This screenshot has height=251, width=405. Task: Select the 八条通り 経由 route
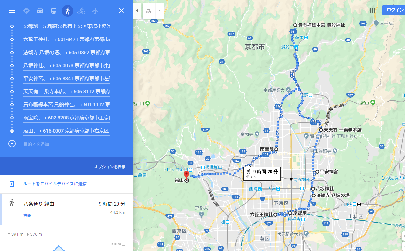pyautogui.click(x=67, y=209)
